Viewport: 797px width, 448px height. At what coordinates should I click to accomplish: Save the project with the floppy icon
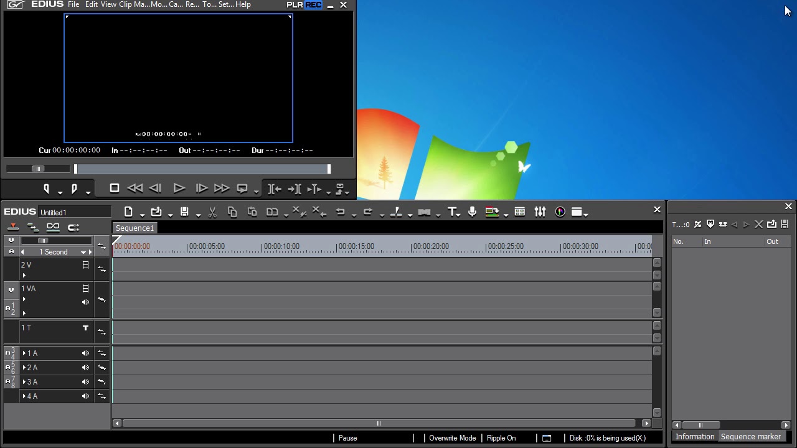click(184, 212)
